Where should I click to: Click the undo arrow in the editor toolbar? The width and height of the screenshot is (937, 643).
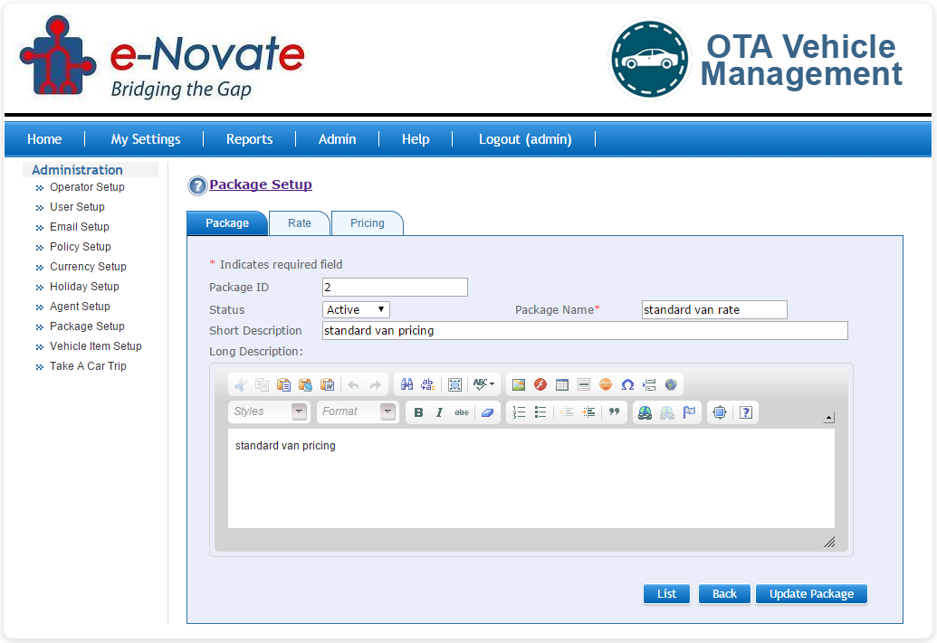[x=353, y=383]
